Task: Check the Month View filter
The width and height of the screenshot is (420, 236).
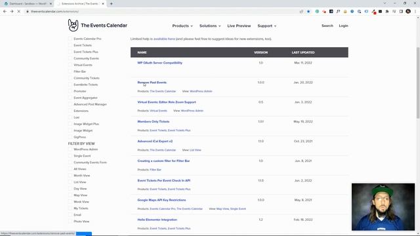Action: [70, 176]
